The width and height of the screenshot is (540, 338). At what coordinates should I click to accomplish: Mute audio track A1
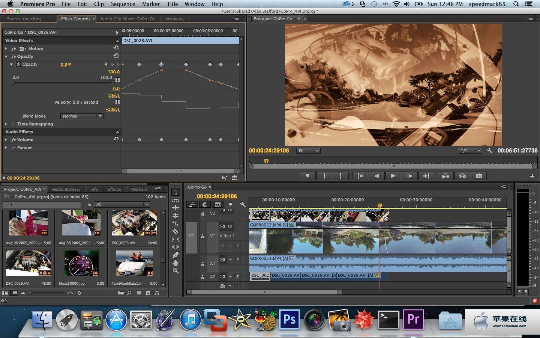point(230,260)
